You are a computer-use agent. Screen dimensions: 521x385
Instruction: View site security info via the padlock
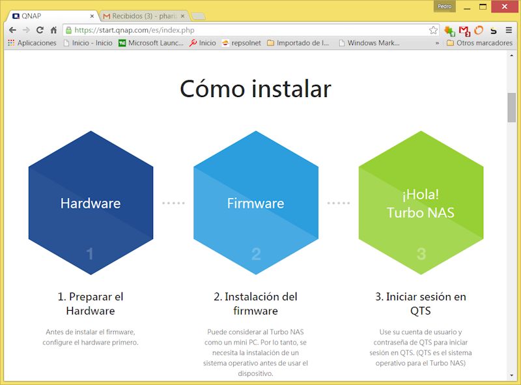[68, 30]
